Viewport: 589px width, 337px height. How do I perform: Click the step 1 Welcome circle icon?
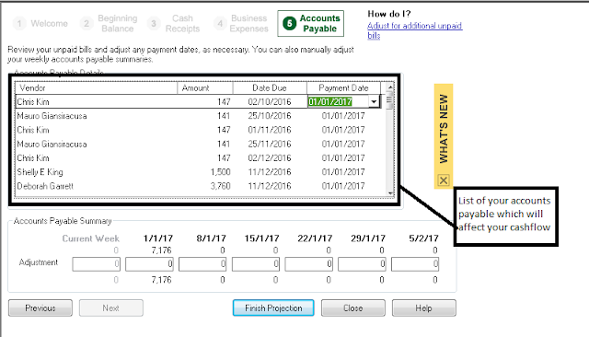(19, 24)
